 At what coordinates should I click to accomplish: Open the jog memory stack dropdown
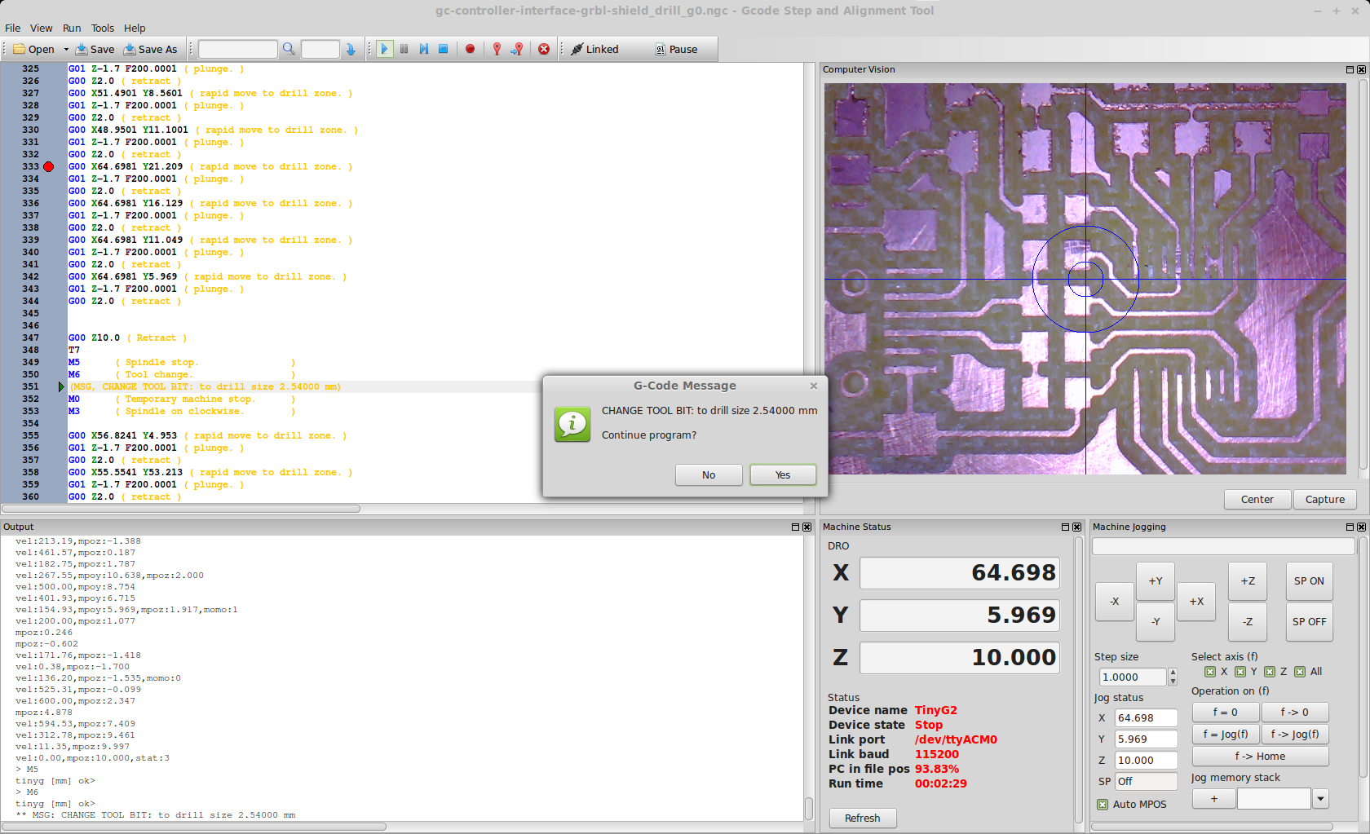click(x=1320, y=799)
